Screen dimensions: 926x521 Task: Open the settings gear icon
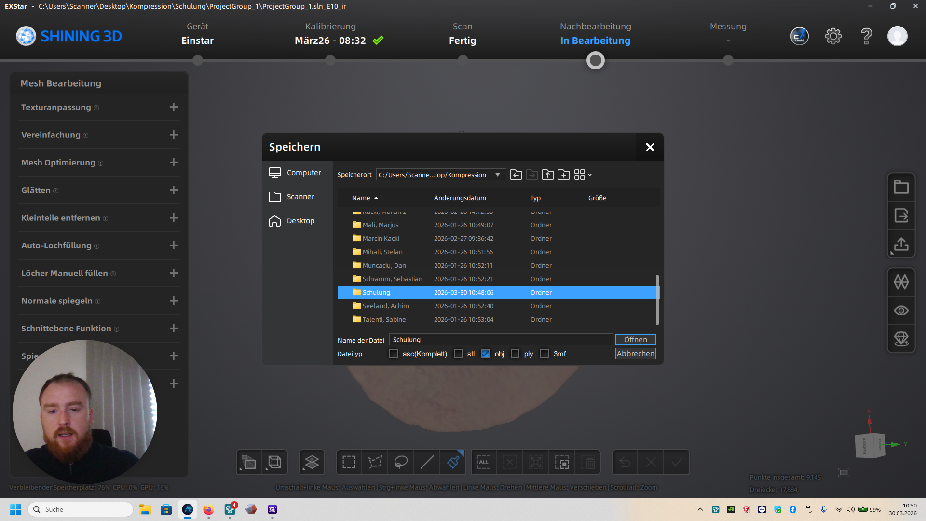833,36
